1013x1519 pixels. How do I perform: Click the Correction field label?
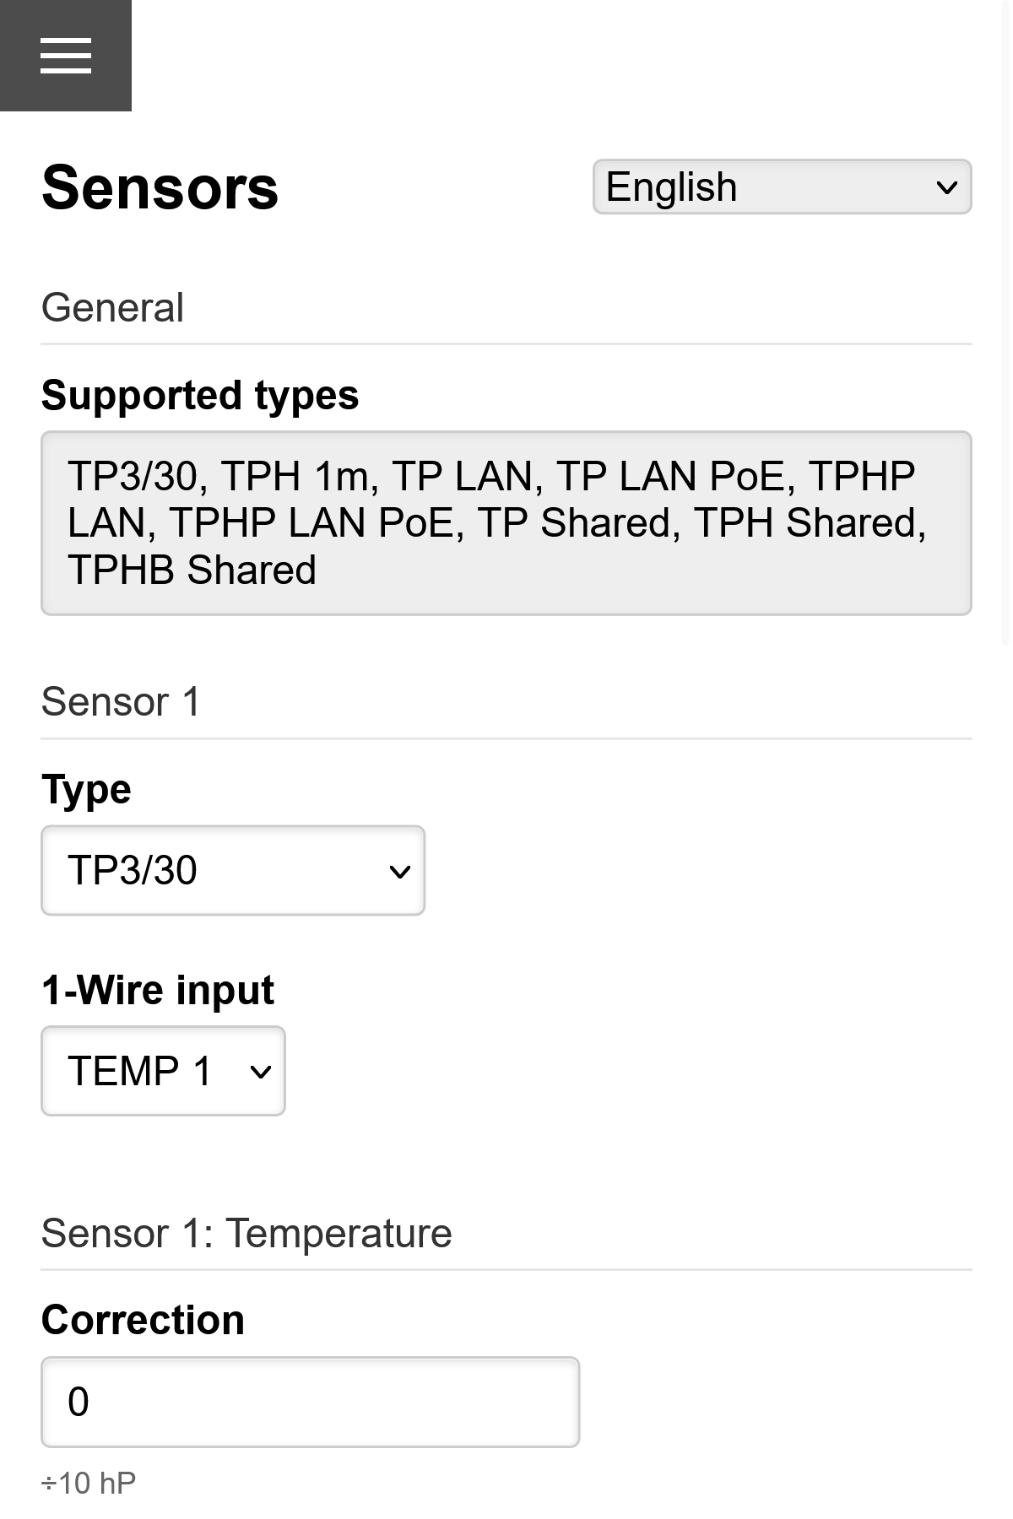click(x=142, y=1318)
